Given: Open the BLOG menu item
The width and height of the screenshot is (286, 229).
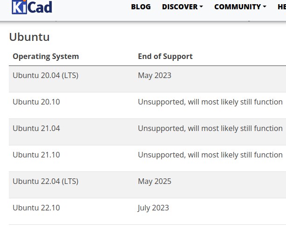Looking at the screenshot, I should (141, 7).
